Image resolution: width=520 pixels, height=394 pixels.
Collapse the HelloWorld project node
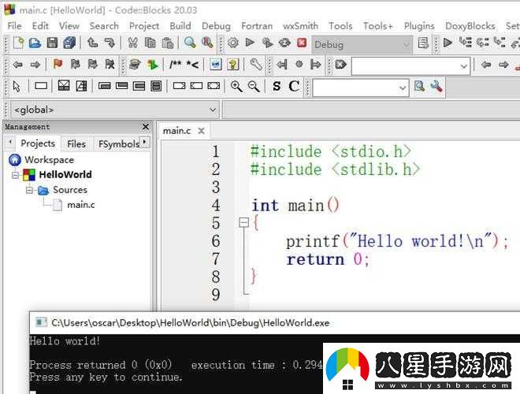(x=15, y=175)
